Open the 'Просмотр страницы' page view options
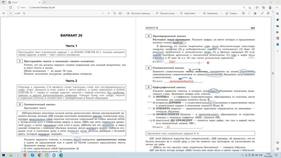The height and width of the screenshot is (158, 281). pos(139,13)
